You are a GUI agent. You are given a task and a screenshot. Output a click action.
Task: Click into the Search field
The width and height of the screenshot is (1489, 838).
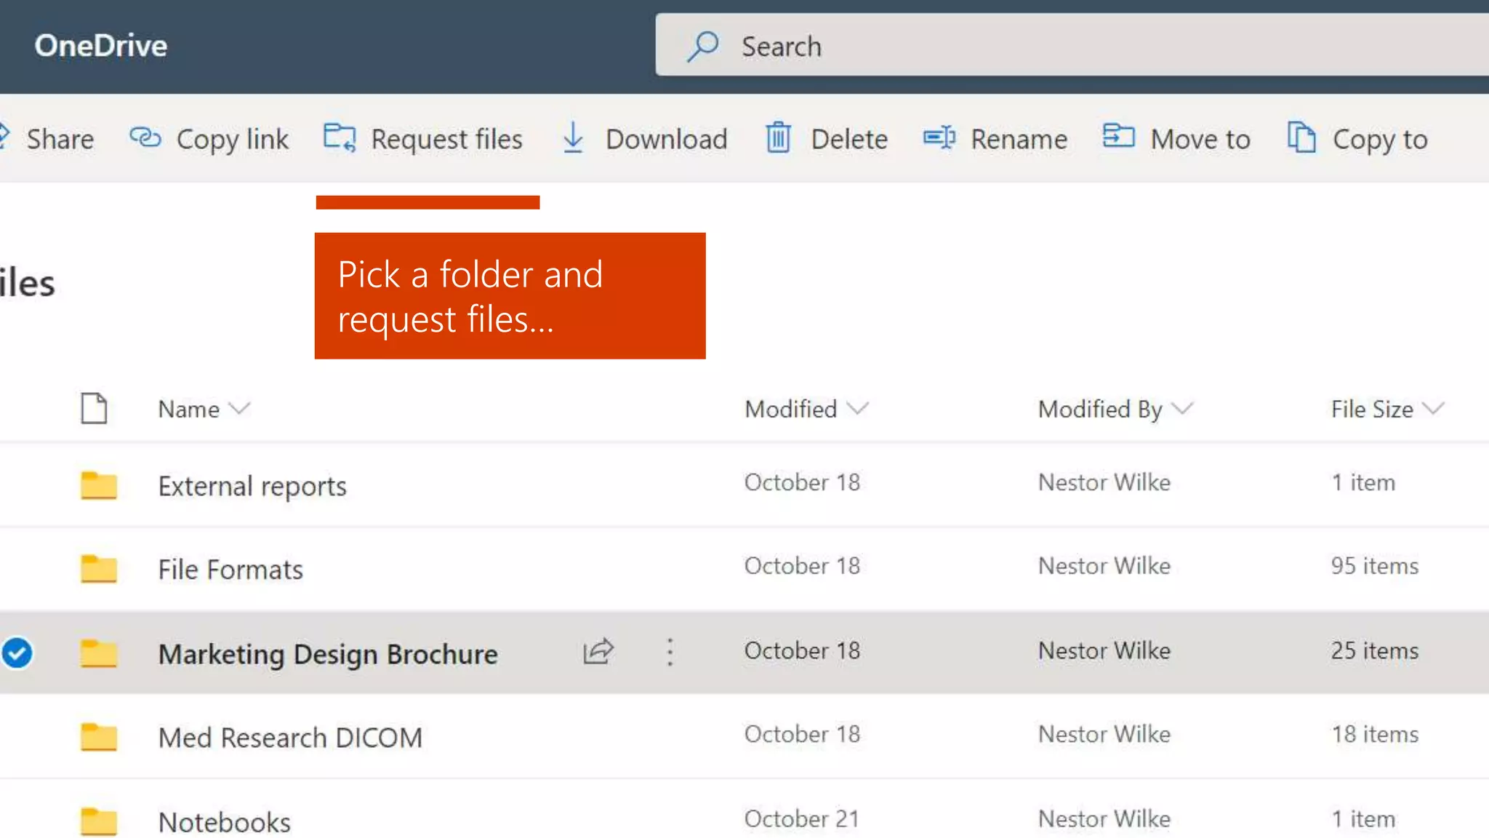[1072, 45]
